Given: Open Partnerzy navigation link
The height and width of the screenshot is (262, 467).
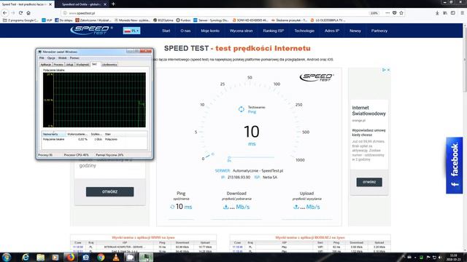Looking at the screenshot, I should pyautogui.click(x=379, y=31).
